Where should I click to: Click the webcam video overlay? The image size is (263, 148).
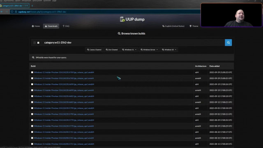[x=231, y=15]
